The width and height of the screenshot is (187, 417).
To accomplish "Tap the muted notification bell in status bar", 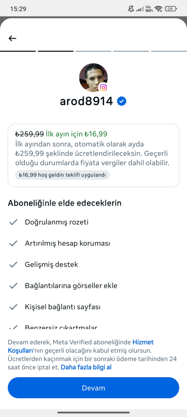I will 131,9.
